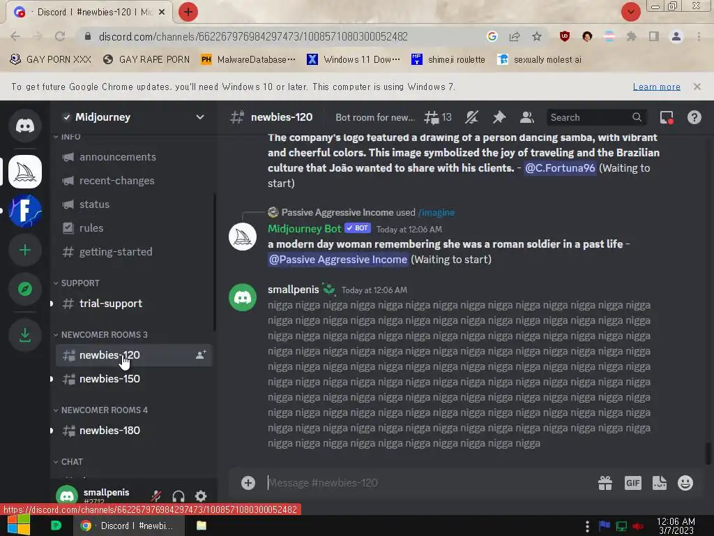Switch to newbies-180 channel
The height and width of the screenshot is (536, 714).
[134, 430]
